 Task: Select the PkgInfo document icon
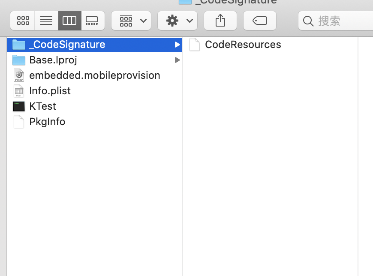pyautogui.click(x=19, y=122)
